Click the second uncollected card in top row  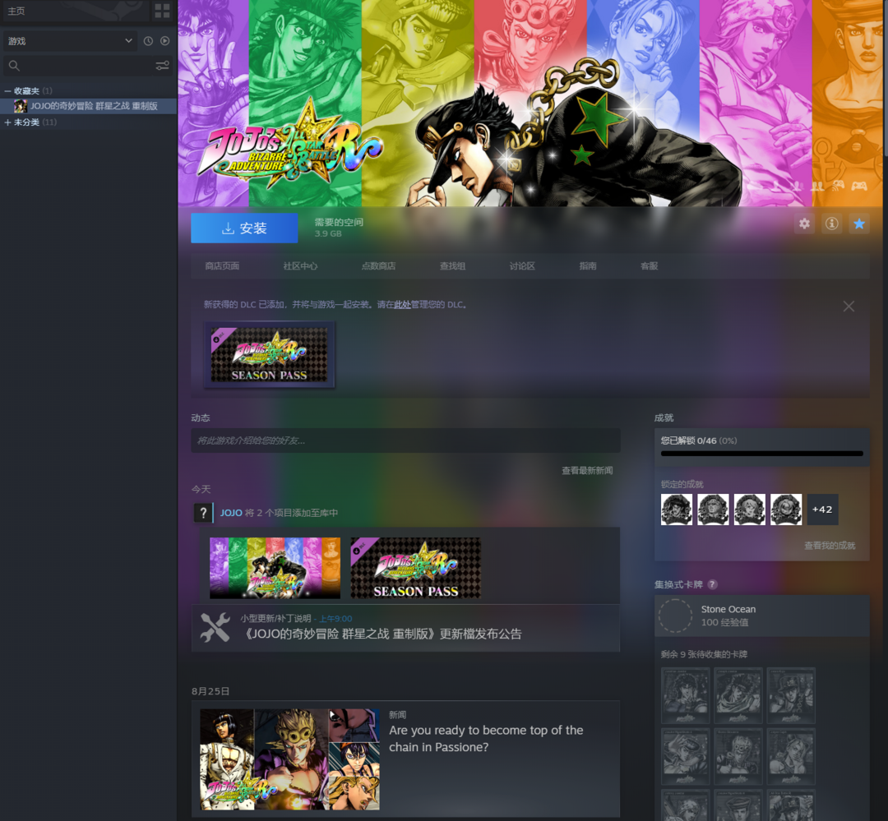(738, 695)
